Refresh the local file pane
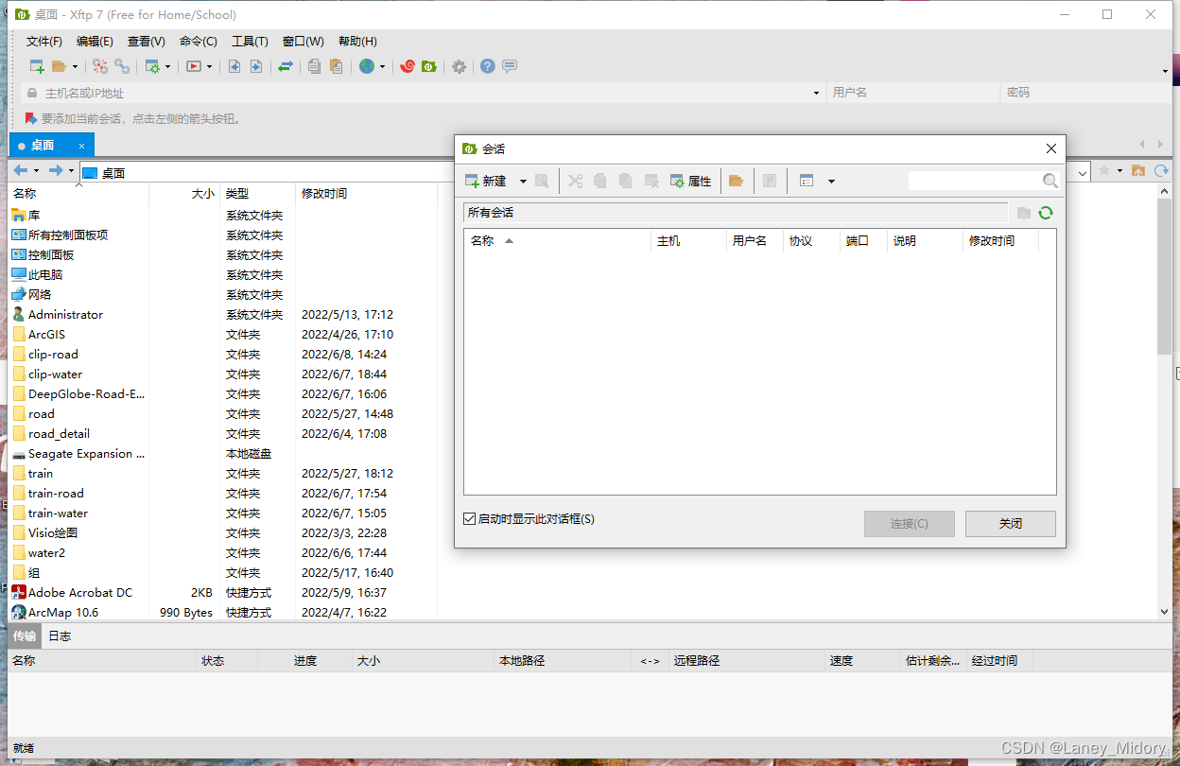The height and width of the screenshot is (766, 1180). tap(1161, 170)
